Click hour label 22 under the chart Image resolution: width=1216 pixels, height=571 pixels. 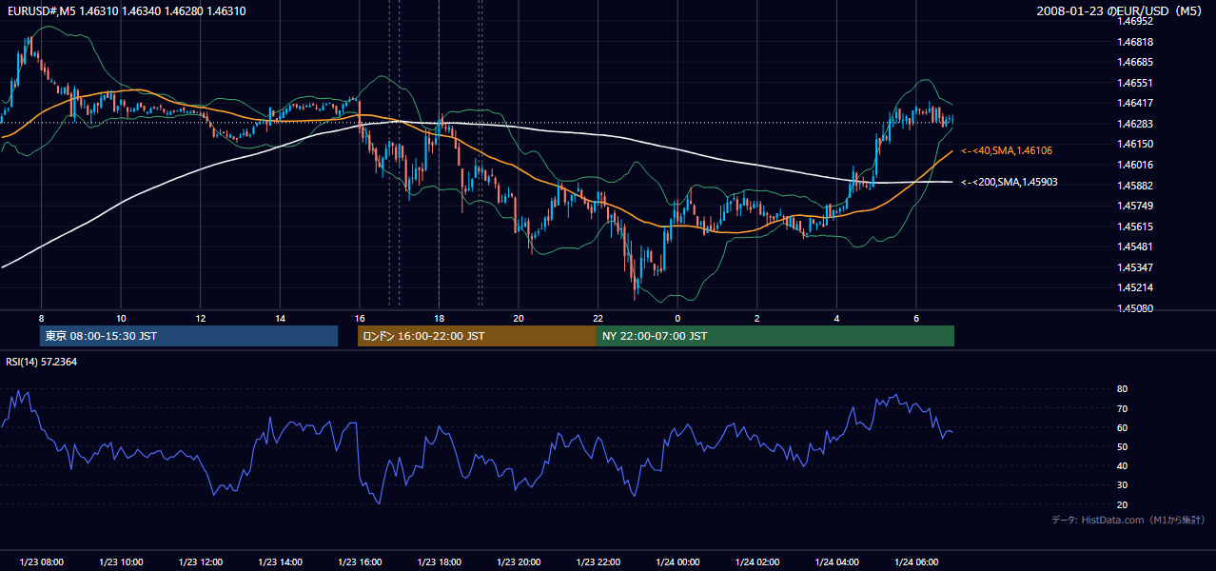pos(598,318)
